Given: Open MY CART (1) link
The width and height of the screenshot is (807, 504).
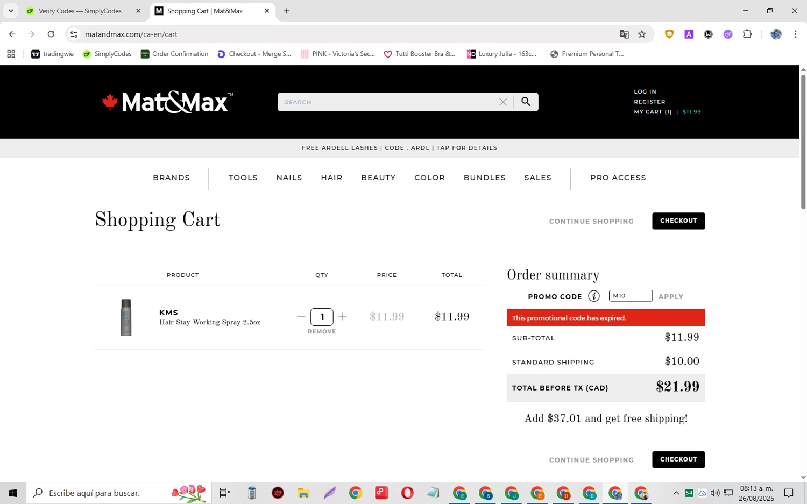Looking at the screenshot, I should tap(653, 112).
